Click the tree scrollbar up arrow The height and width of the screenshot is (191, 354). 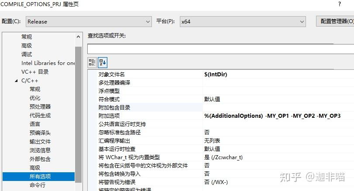click(x=78, y=37)
